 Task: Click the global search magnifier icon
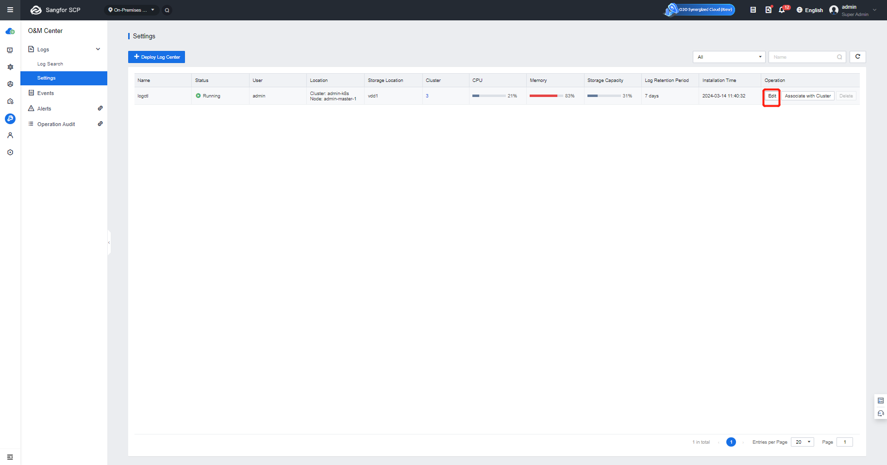[167, 10]
